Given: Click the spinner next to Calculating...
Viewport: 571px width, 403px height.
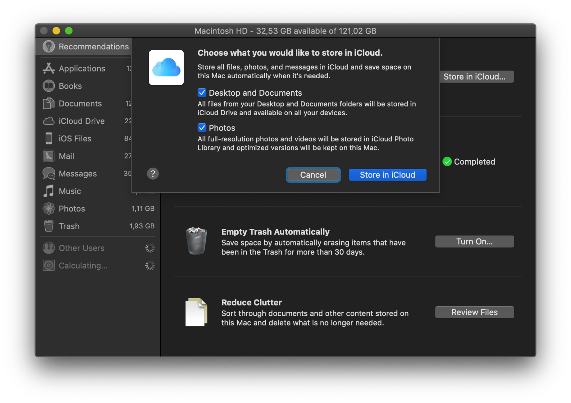Looking at the screenshot, I should click(x=150, y=265).
